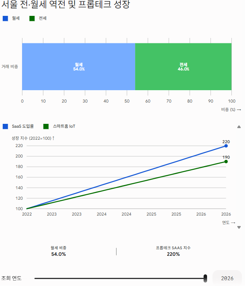
Task: Click the blue SaaS 도입률 legend swatch
Action: pos(5,127)
